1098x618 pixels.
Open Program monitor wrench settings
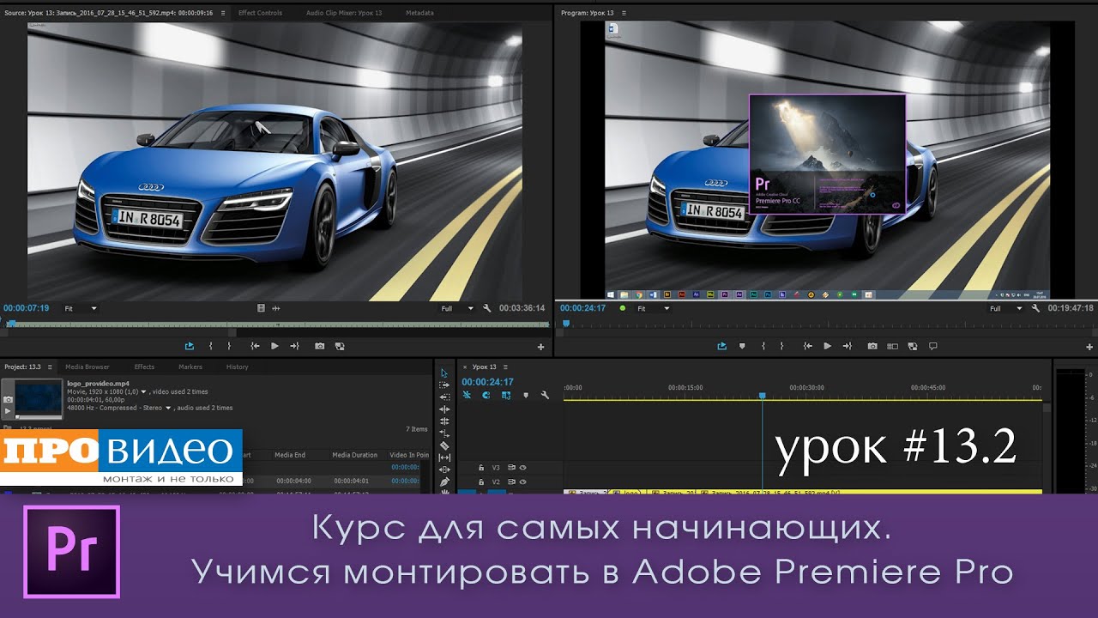1036,308
